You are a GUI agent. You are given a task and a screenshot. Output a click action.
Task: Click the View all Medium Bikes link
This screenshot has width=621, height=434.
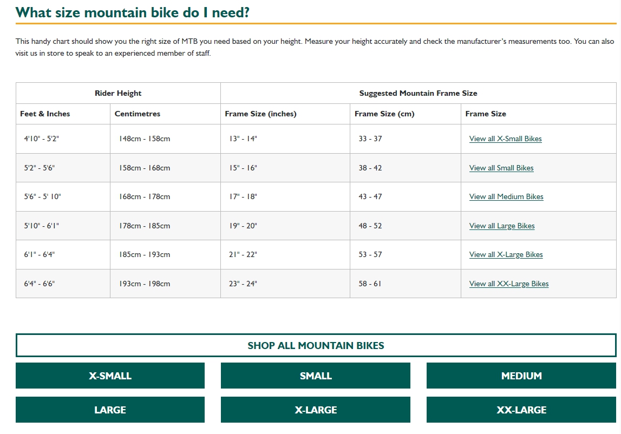(x=506, y=197)
